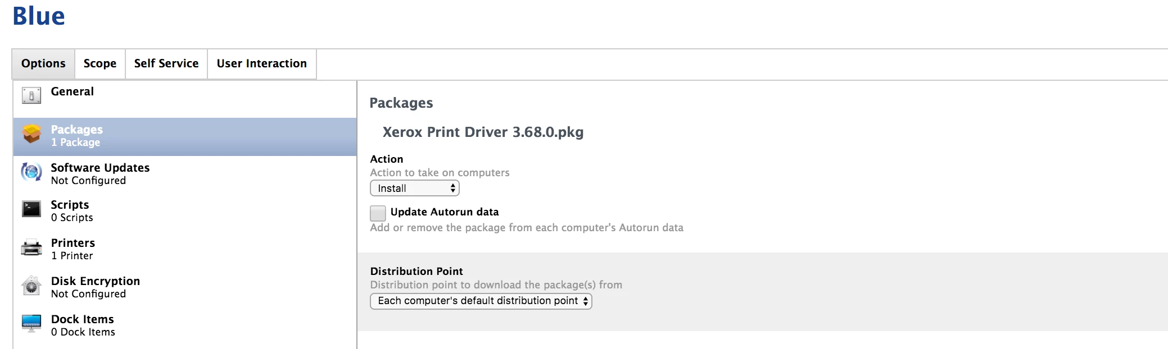The image size is (1168, 349).
Task: Click 'Not Configured' under Software Updates
Action: pos(88,181)
